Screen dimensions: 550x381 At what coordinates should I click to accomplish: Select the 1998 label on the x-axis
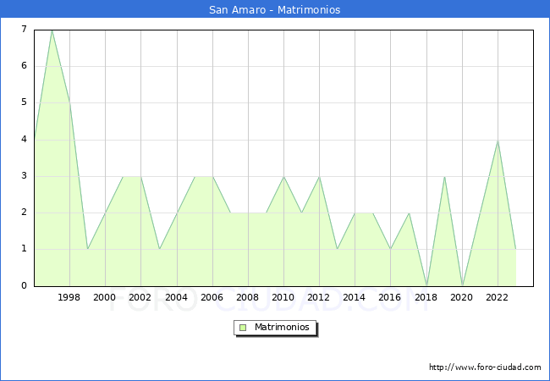click(x=69, y=297)
